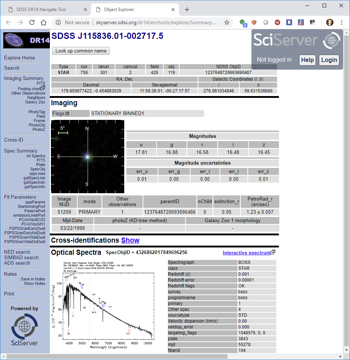Click the horizontal scrollbar at bottom
The height and width of the screenshot is (360, 350).
(117, 356)
